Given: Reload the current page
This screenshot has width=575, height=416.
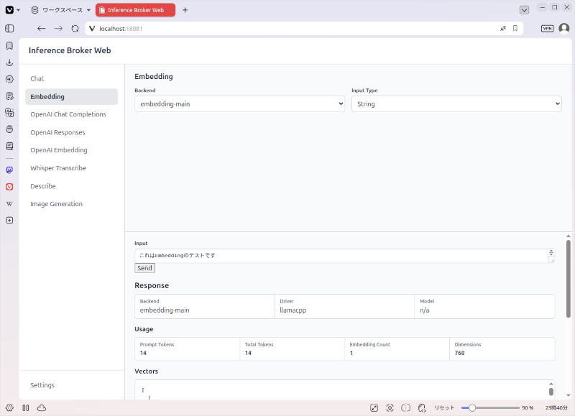Looking at the screenshot, I should point(75,29).
